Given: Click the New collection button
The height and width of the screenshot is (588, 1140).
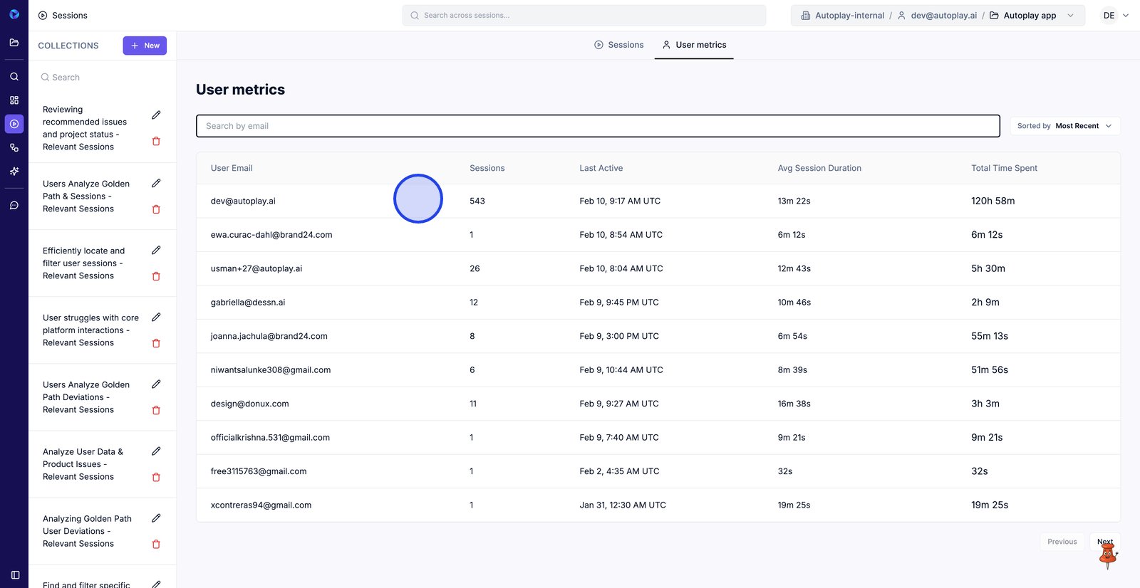Looking at the screenshot, I should [x=145, y=46].
